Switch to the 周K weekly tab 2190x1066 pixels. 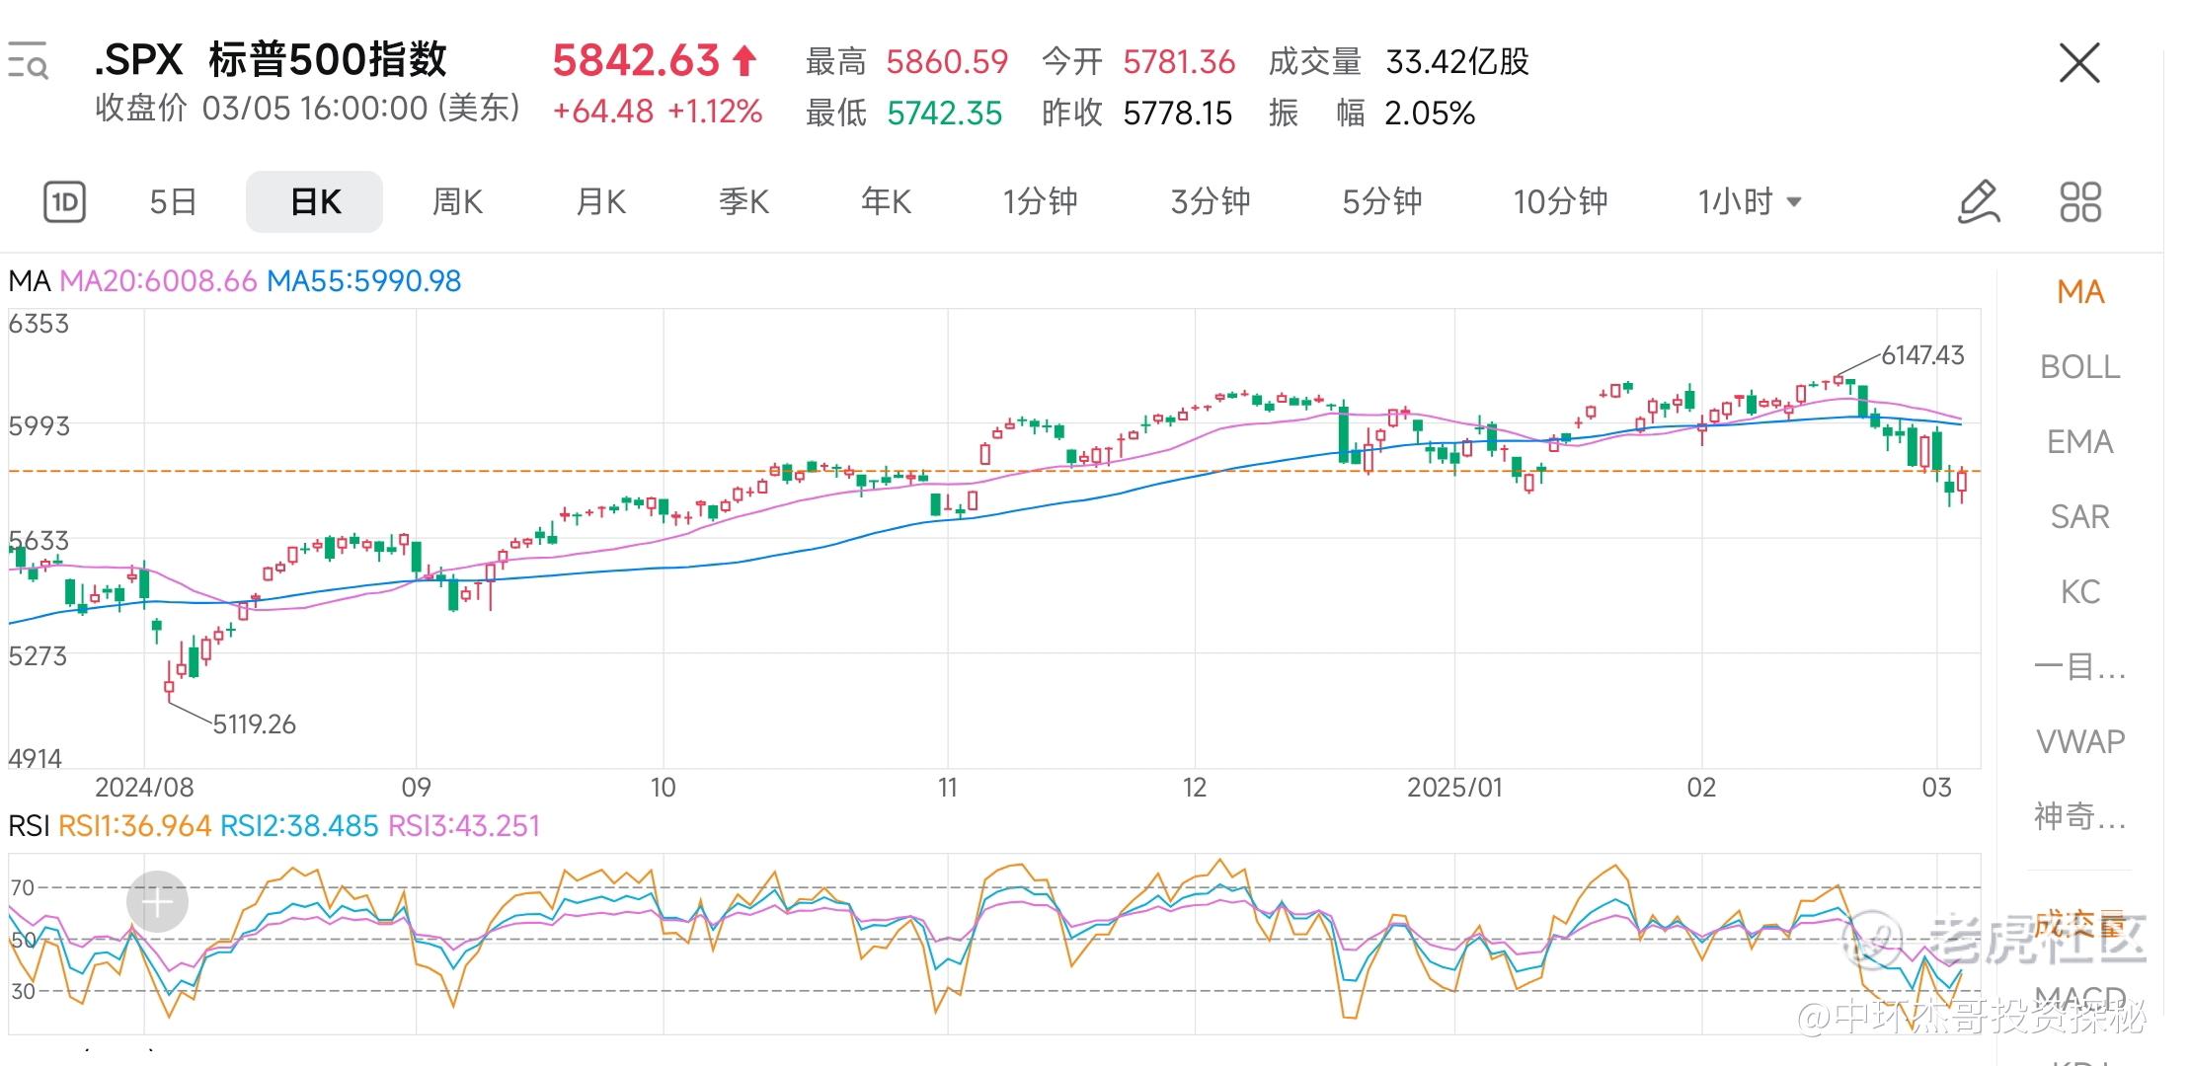(457, 202)
